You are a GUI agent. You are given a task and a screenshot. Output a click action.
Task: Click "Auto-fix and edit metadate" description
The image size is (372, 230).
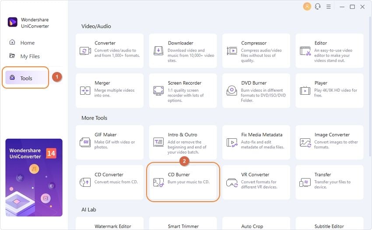[263, 144]
